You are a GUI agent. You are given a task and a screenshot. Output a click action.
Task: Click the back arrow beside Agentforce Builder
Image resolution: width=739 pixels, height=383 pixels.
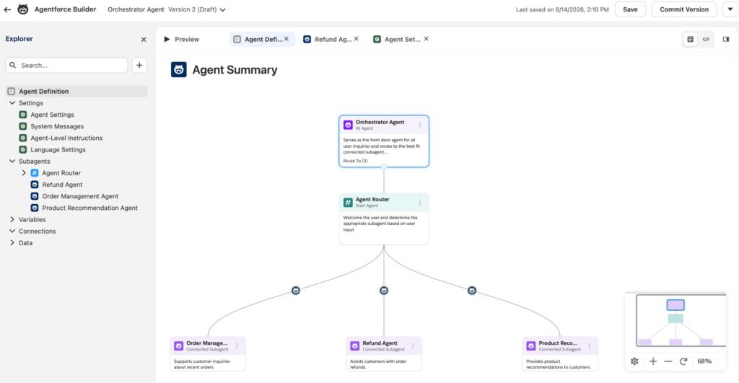(7, 9)
